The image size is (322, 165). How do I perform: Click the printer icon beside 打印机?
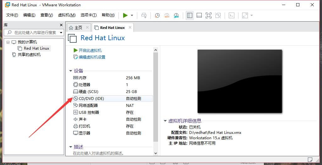76,126
